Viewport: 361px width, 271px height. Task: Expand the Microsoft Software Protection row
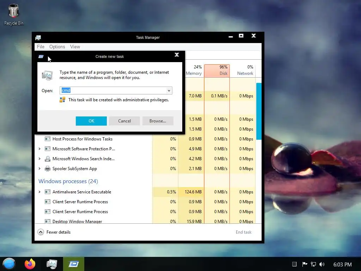(39, 149)
